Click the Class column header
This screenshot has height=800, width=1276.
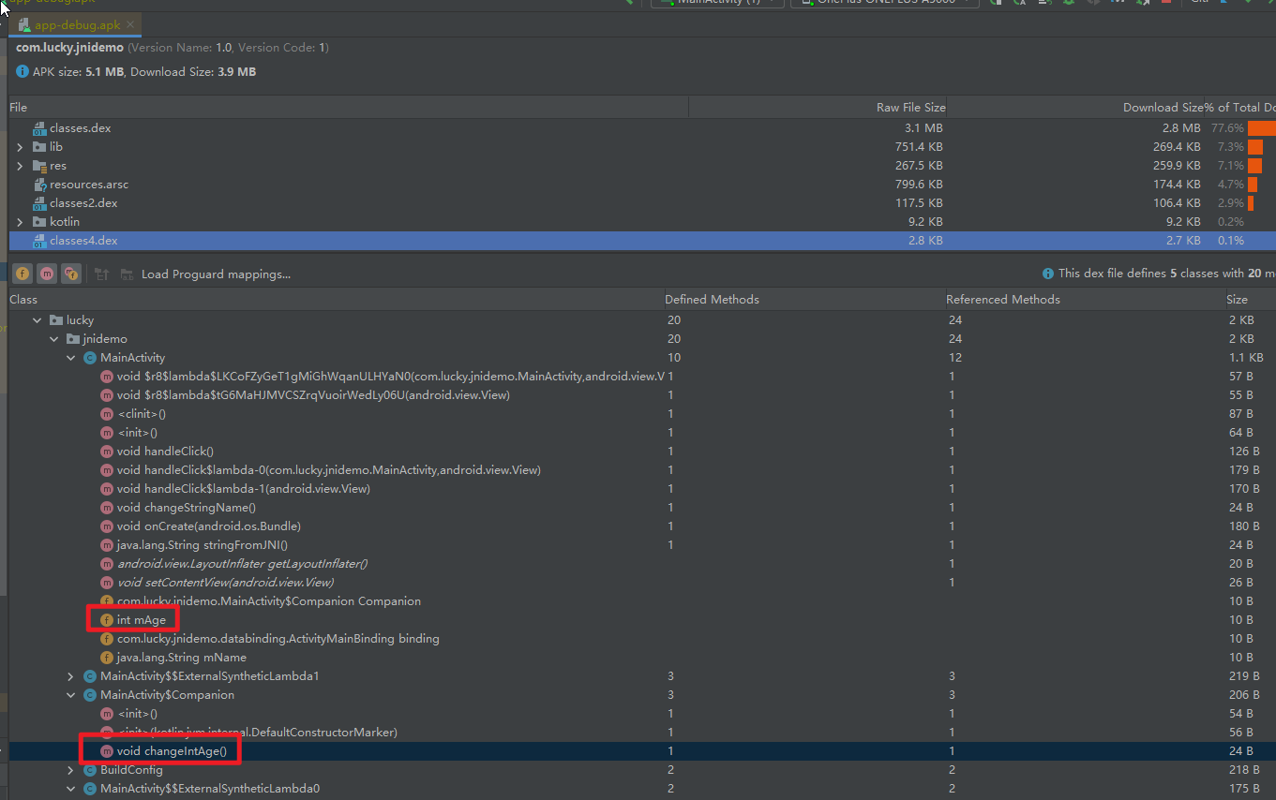[x=336, y=300]
